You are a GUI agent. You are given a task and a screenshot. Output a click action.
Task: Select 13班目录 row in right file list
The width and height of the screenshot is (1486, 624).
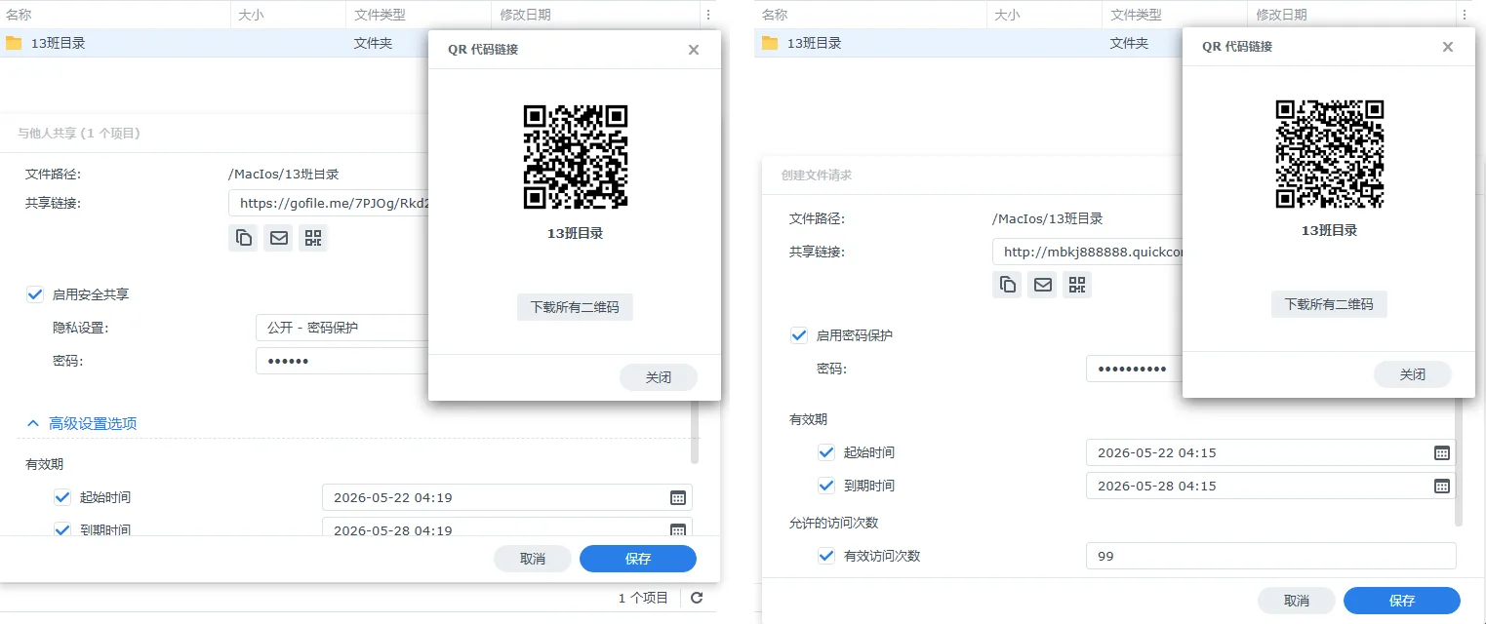pyautogui.click(x=970, y=43)
